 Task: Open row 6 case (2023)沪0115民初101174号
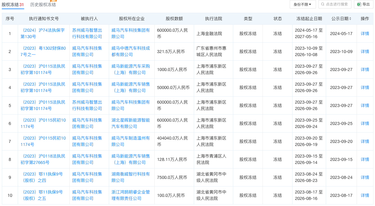click(43, 123)
